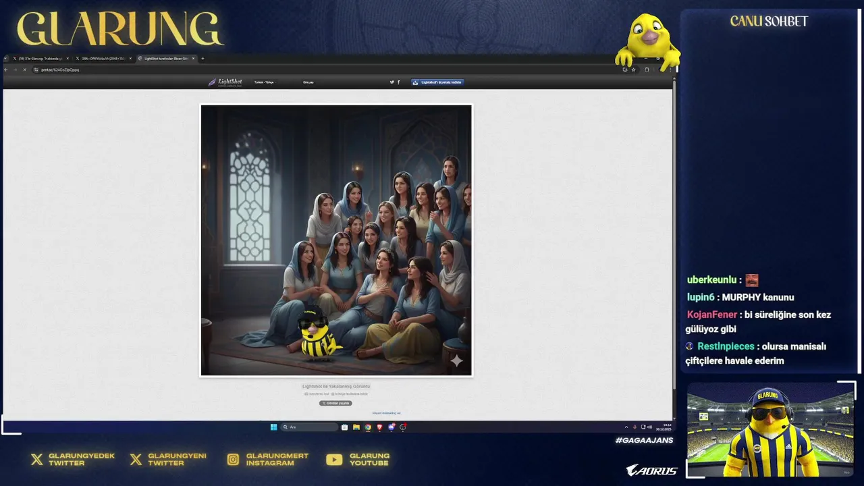Viewport: 864px width, 486px height.
Task: Click the GLARUNGMERT Instagram icon
Action: click(x=233, y=460)
